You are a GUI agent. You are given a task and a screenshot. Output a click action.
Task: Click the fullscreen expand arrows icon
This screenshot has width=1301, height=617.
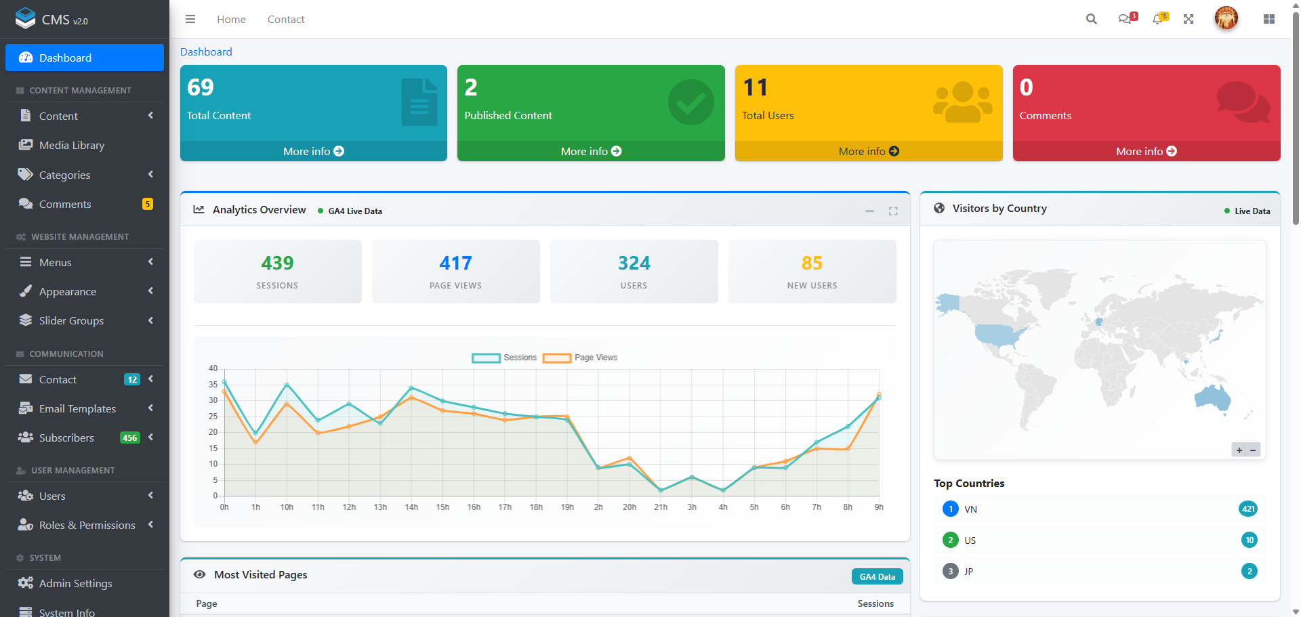[x=1189, y=19]
